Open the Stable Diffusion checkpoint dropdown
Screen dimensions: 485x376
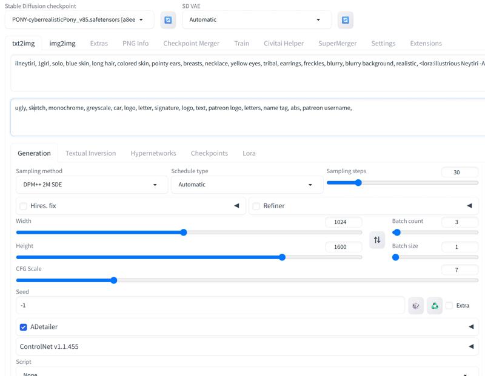click(x=79, y=20)
